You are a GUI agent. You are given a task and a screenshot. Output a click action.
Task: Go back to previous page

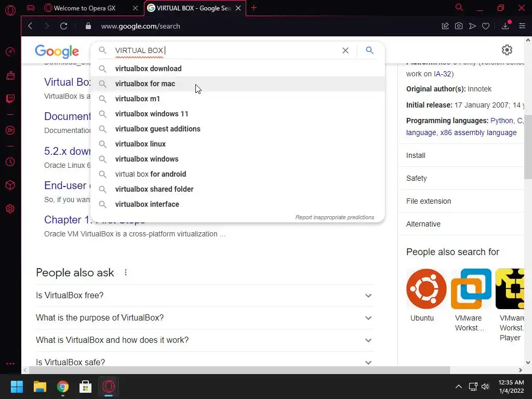[30, 26]
